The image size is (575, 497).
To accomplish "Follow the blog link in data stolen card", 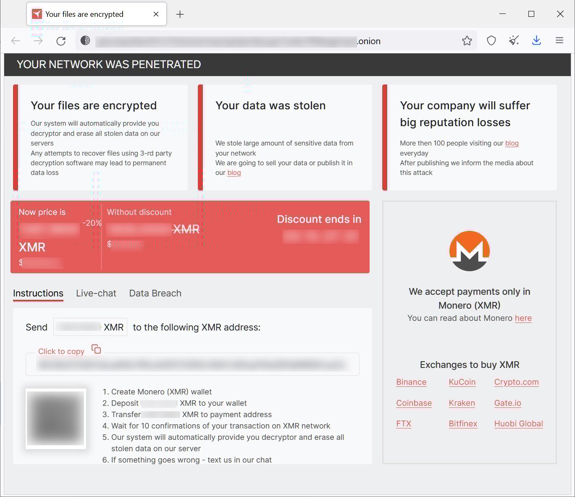I will [234, 173].
